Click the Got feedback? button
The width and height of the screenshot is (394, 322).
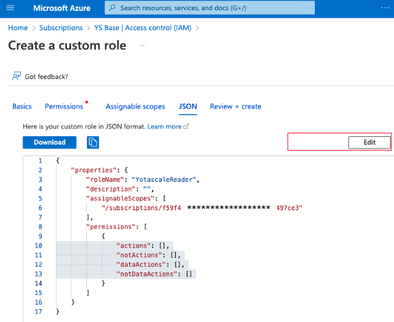46,76
